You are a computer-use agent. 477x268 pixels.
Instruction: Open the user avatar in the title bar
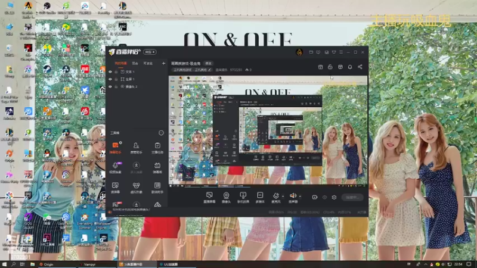299,52
